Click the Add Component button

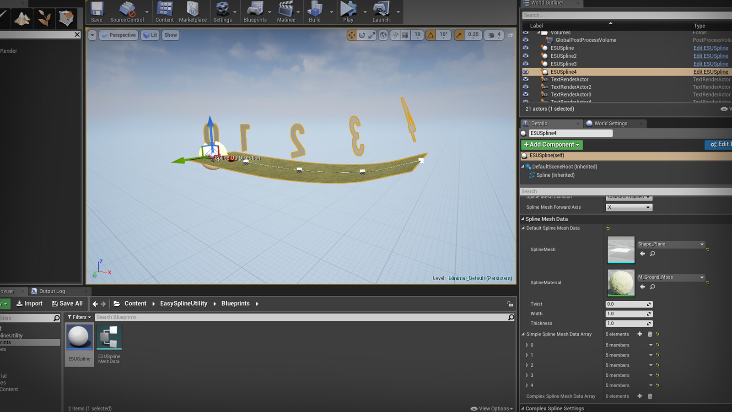(551, 144)
